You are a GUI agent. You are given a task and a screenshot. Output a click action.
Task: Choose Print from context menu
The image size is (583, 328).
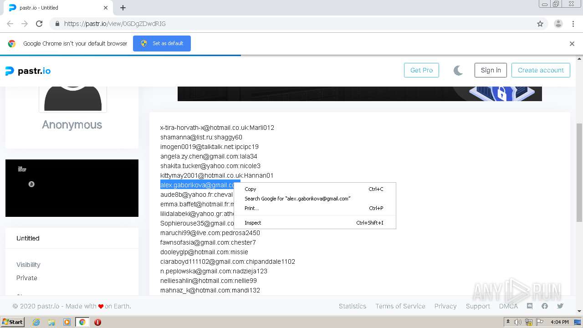(315, 208)
